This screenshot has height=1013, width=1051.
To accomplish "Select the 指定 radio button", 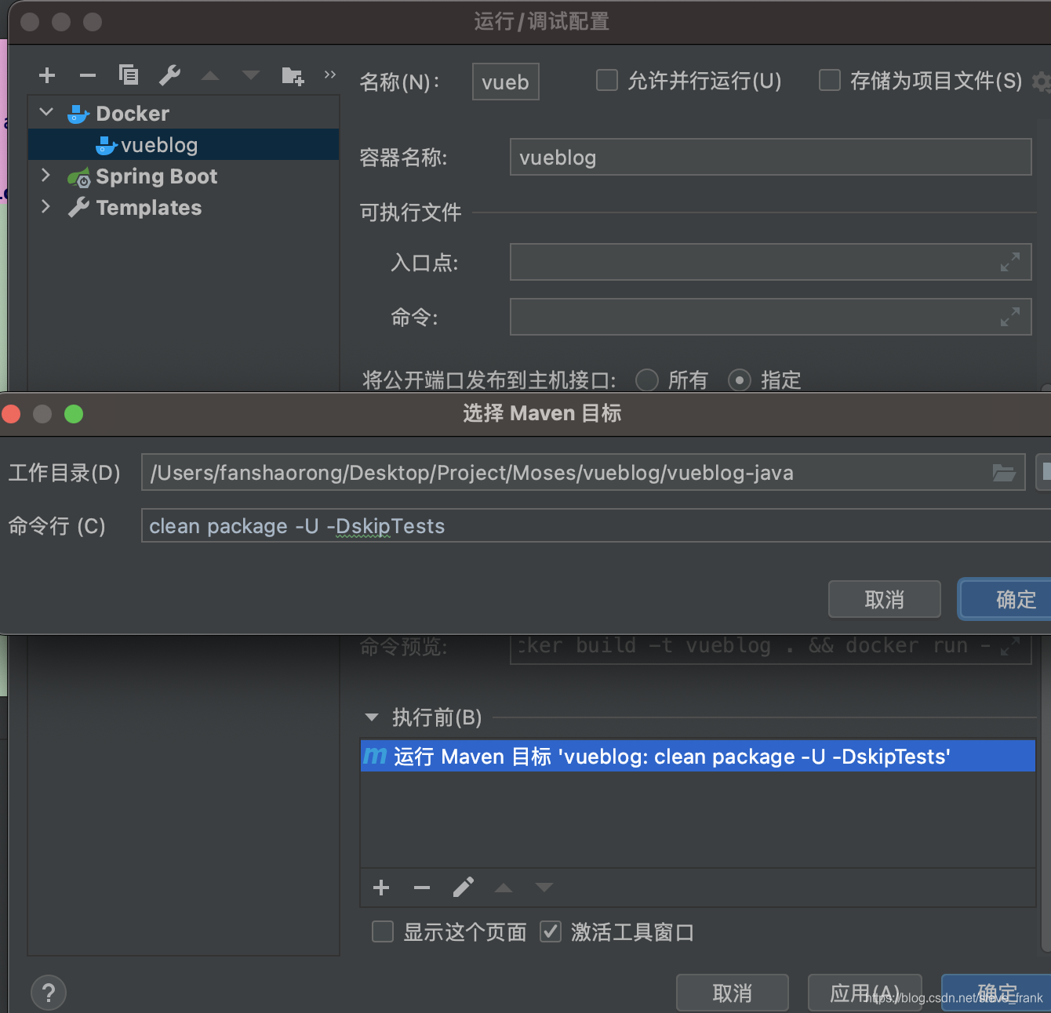I will [x=740, y=380].
